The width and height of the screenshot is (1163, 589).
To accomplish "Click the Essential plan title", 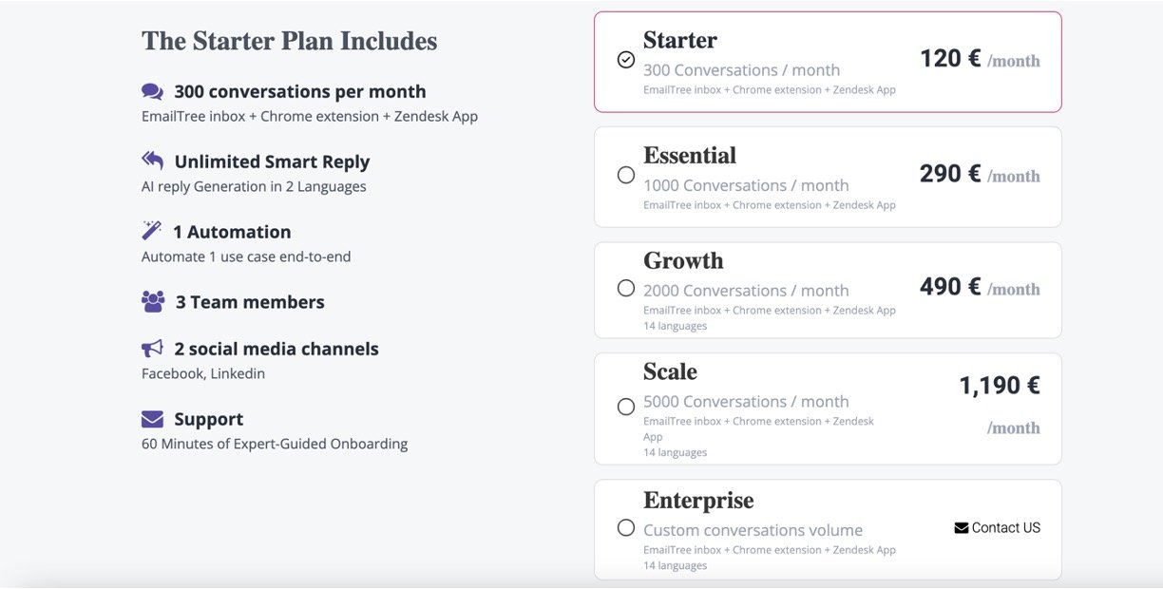I will (689, 156).
